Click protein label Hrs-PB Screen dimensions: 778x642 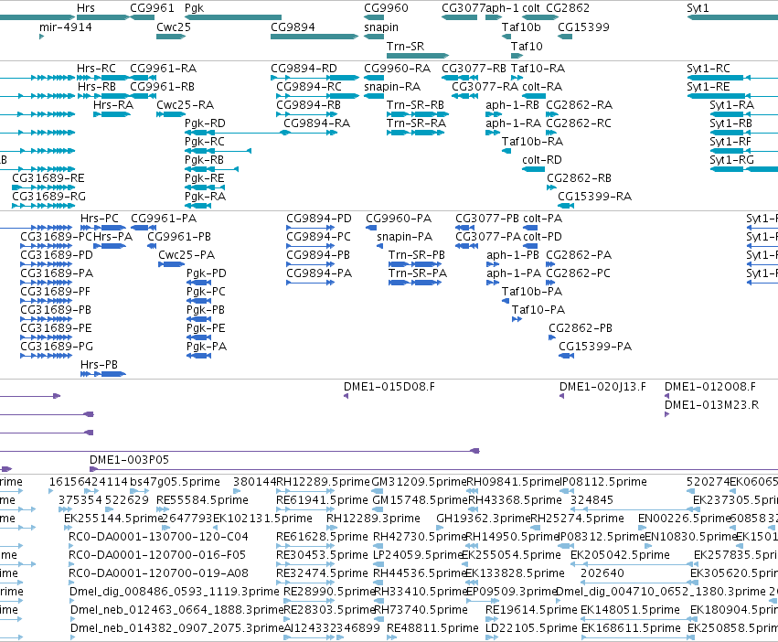tap(100, 365)
